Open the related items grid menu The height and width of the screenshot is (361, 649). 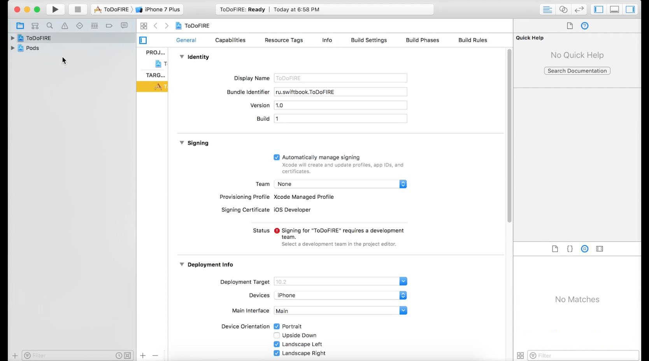[144, 26]
